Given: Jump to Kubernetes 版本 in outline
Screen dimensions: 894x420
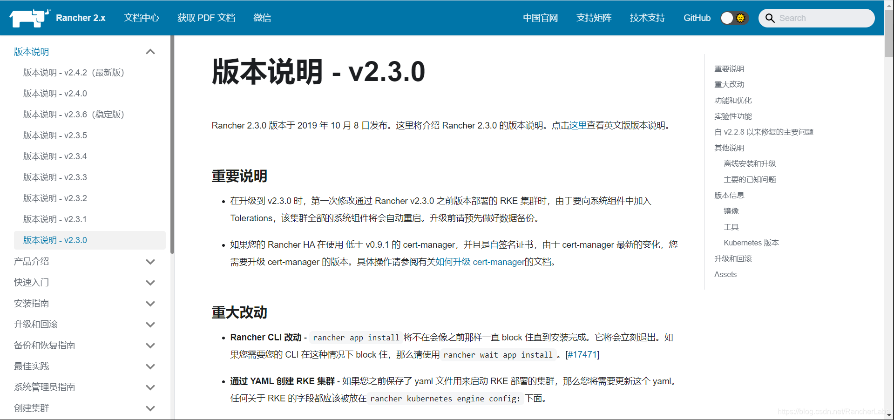Looking at the screenshot, I should (x=751, y=243).
